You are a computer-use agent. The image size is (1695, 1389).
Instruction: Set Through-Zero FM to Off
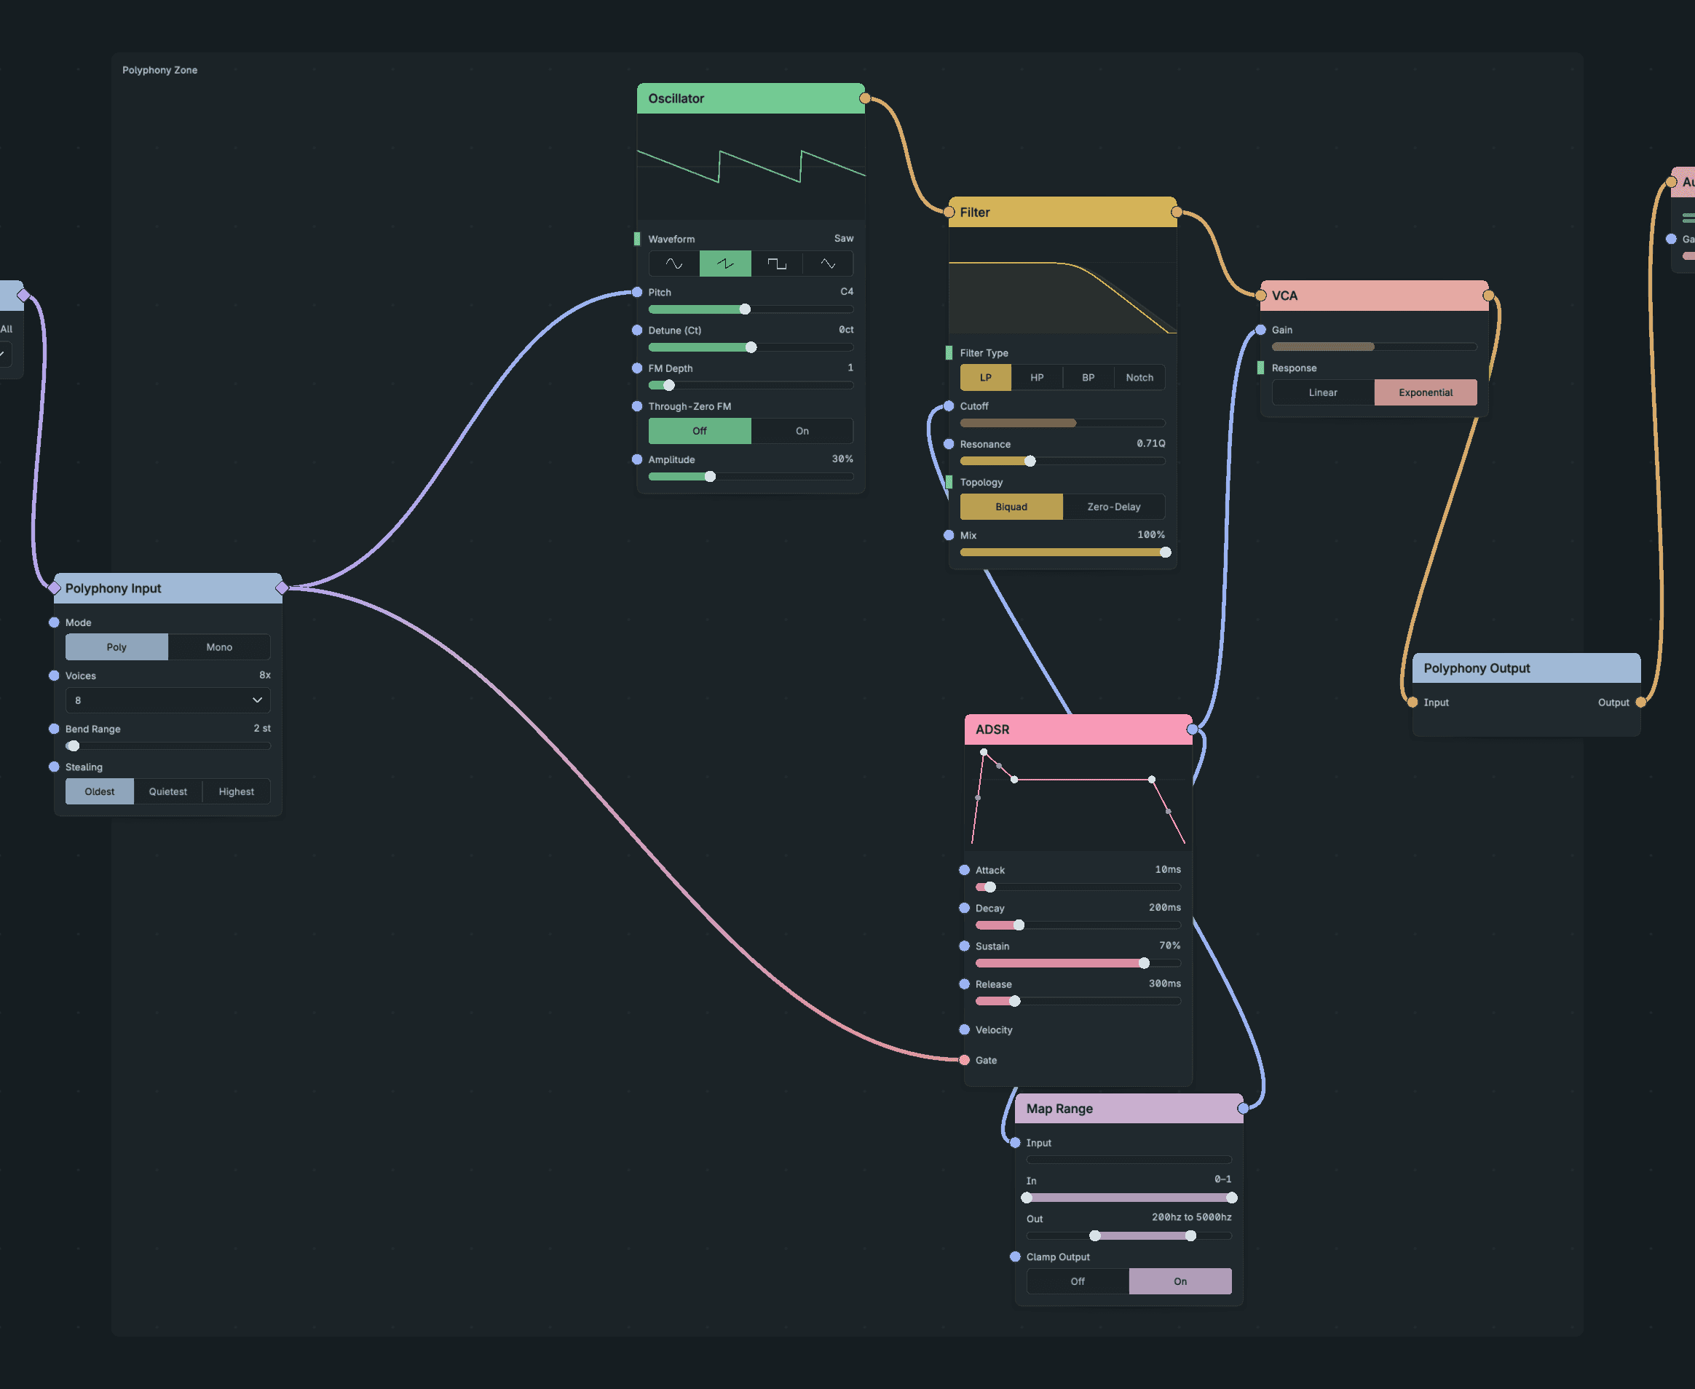pos(700,430)
